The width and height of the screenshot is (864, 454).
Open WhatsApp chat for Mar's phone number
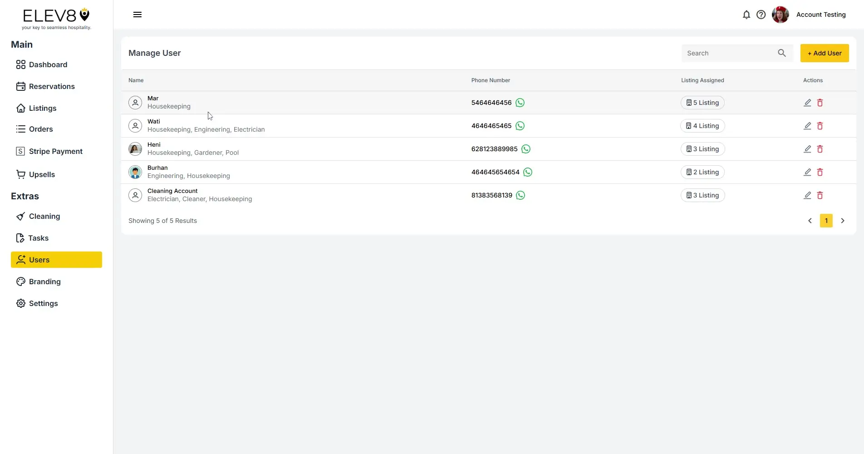coord(520,103)
